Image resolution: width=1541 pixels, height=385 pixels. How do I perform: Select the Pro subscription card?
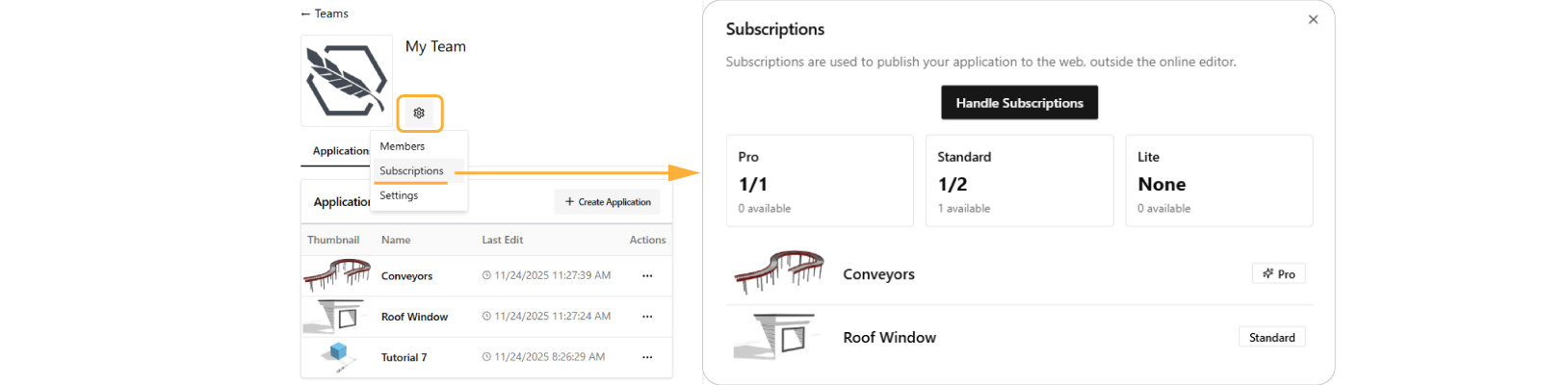click(x=820, y=181)
